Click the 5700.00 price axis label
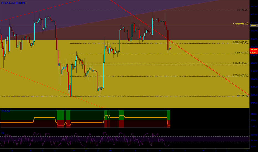The height and width of the screenshot is (152, 258). [x=254, y=103]
